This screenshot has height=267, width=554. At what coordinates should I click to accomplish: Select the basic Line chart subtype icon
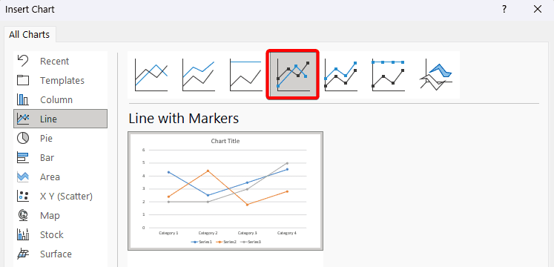click(x=151, y=75)
